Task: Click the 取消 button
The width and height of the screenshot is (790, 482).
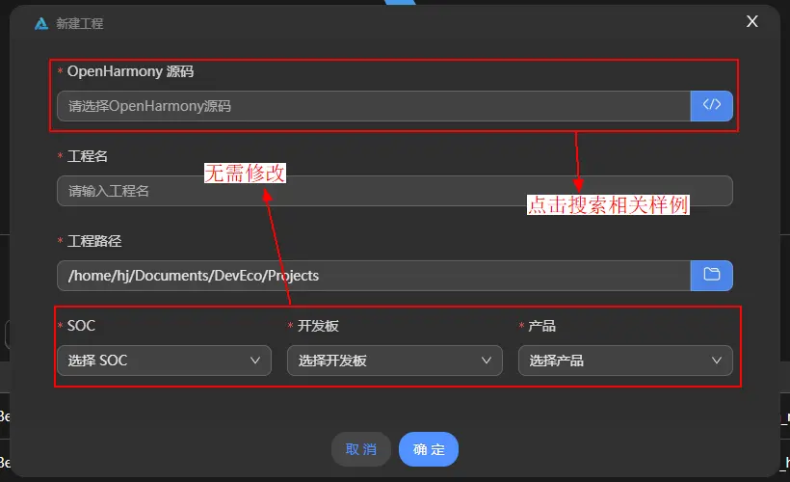Action: coord(360,449)
